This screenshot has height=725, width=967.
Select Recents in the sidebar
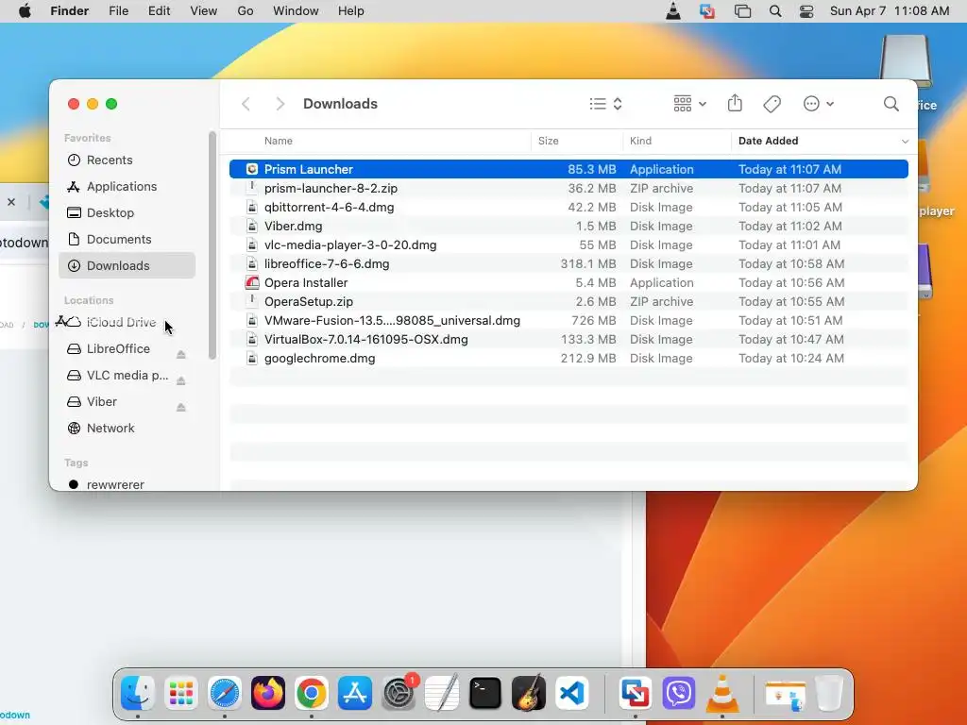pyautogui.click(x=127, y=160)
